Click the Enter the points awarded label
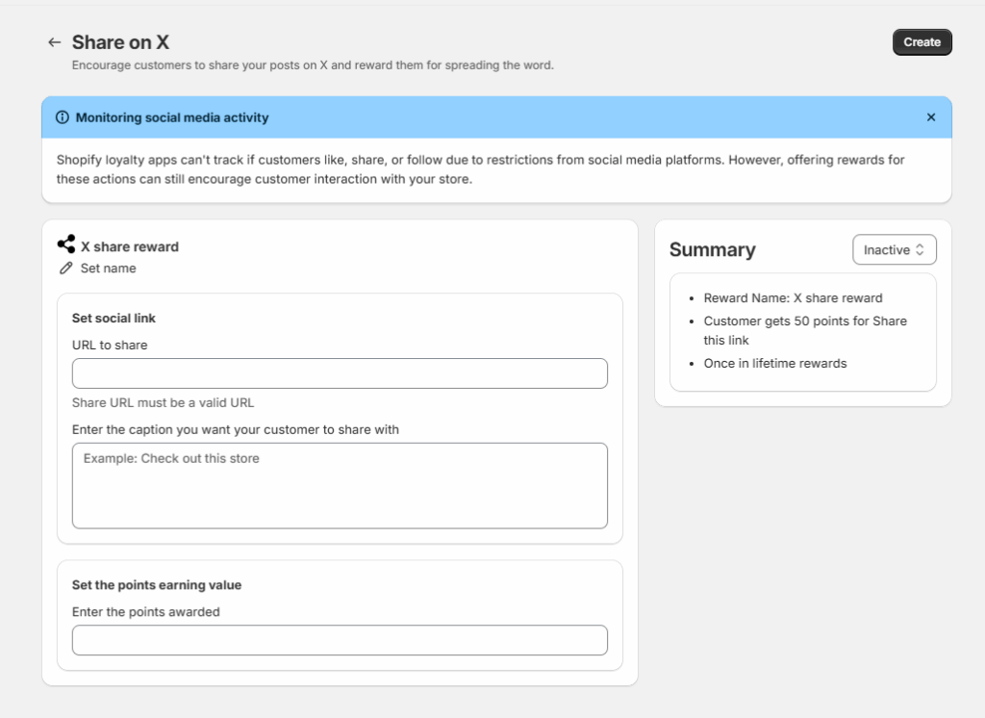This screenshot has width=985, height=718. [x=146, y=612]
